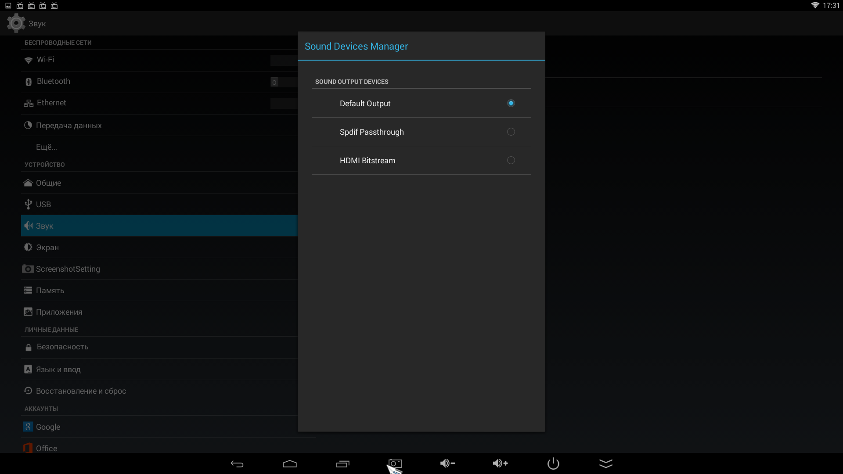Raise the volume with the plus icon
Viewport: 843px width, 474px height.
(500, 463)
